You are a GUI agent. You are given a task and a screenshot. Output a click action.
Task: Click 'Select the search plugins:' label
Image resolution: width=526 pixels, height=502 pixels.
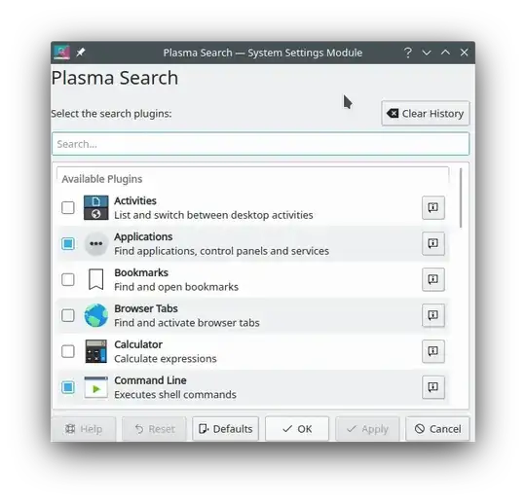click(x=111, y=114)
